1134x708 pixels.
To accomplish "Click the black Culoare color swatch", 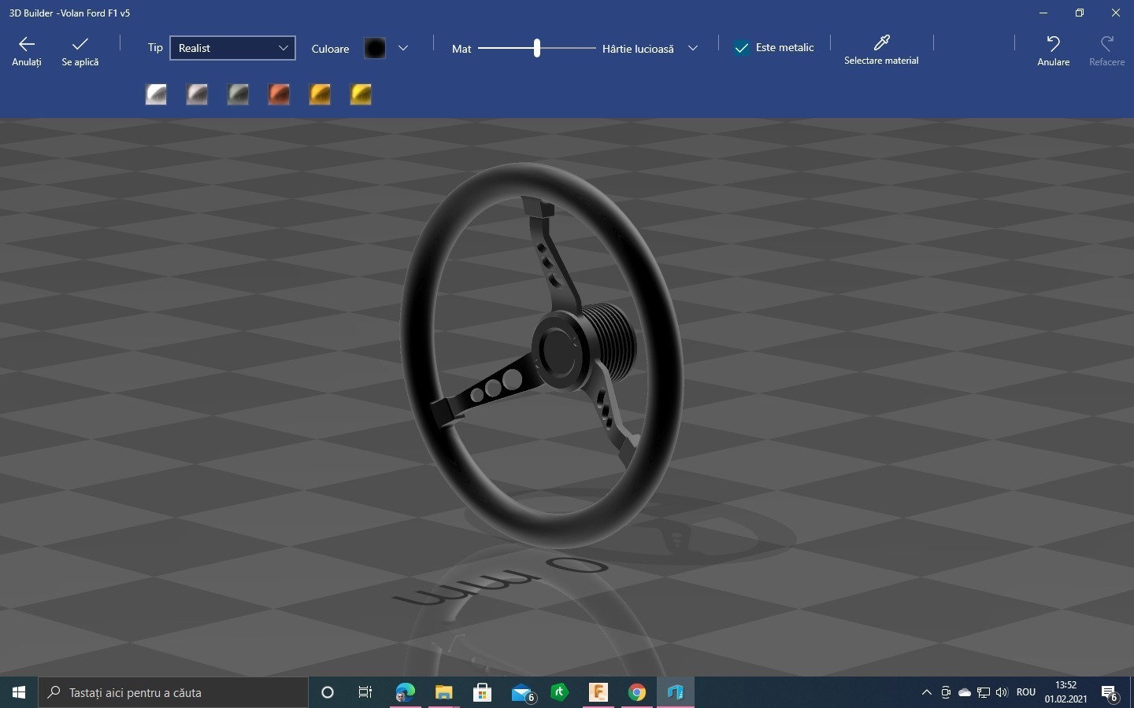I will tap(375, 48).
